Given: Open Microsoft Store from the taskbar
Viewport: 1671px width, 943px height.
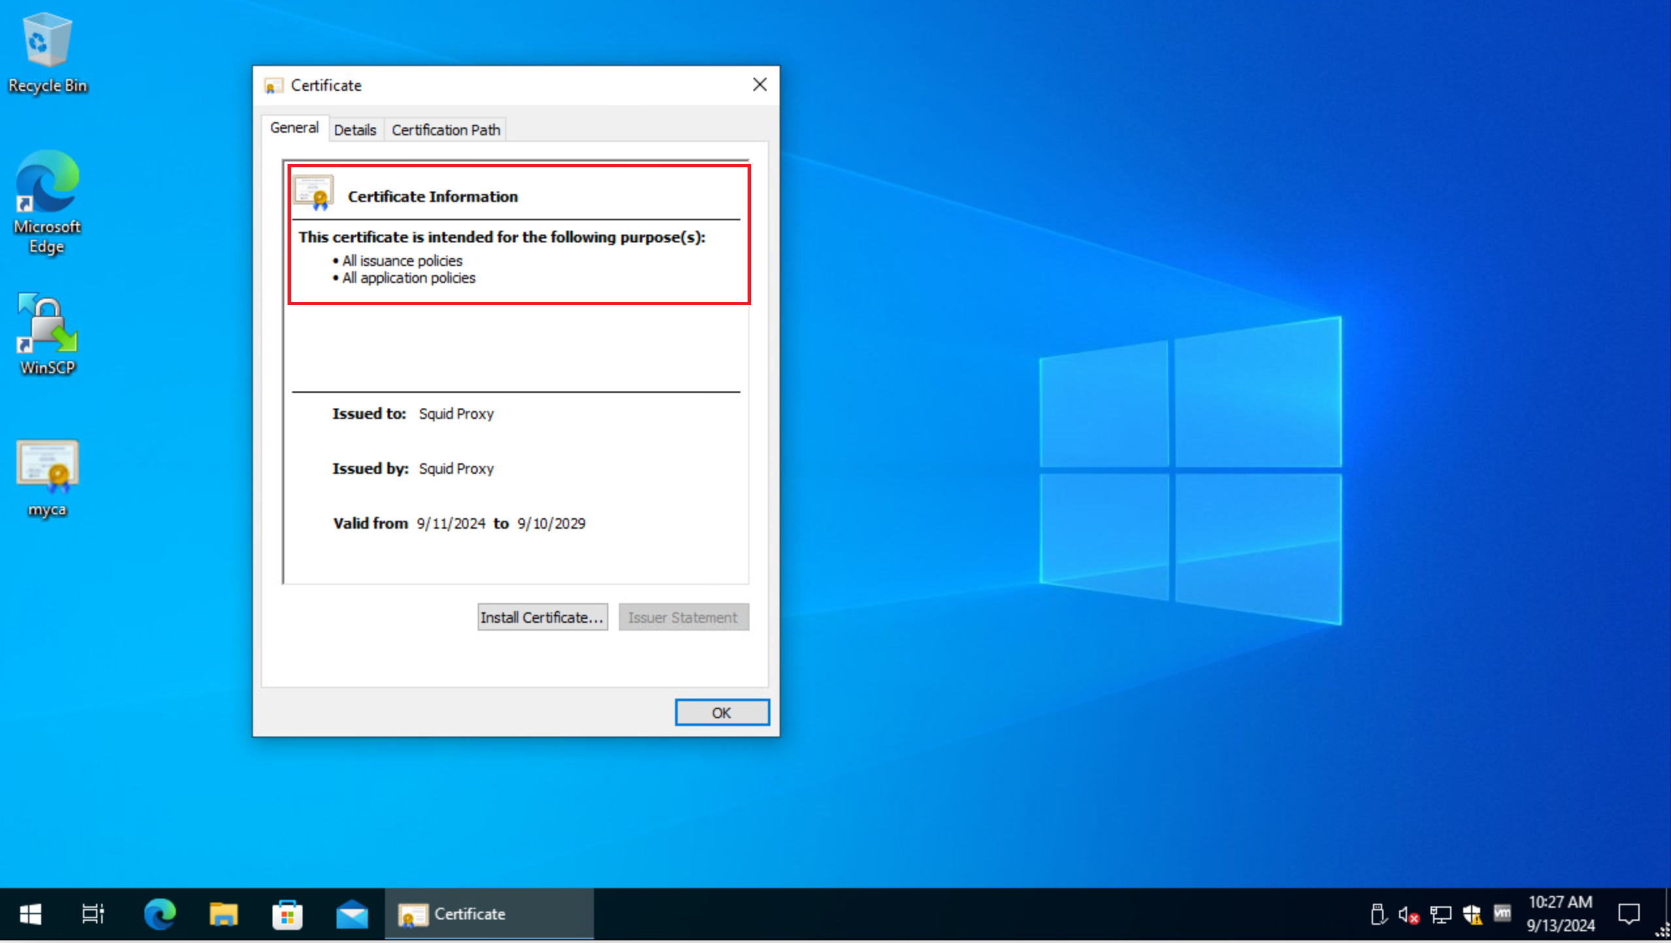Looking at the screenshot, I should (288, 914).
